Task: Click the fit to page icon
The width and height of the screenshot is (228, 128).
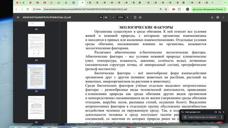Action: point(135,17)
